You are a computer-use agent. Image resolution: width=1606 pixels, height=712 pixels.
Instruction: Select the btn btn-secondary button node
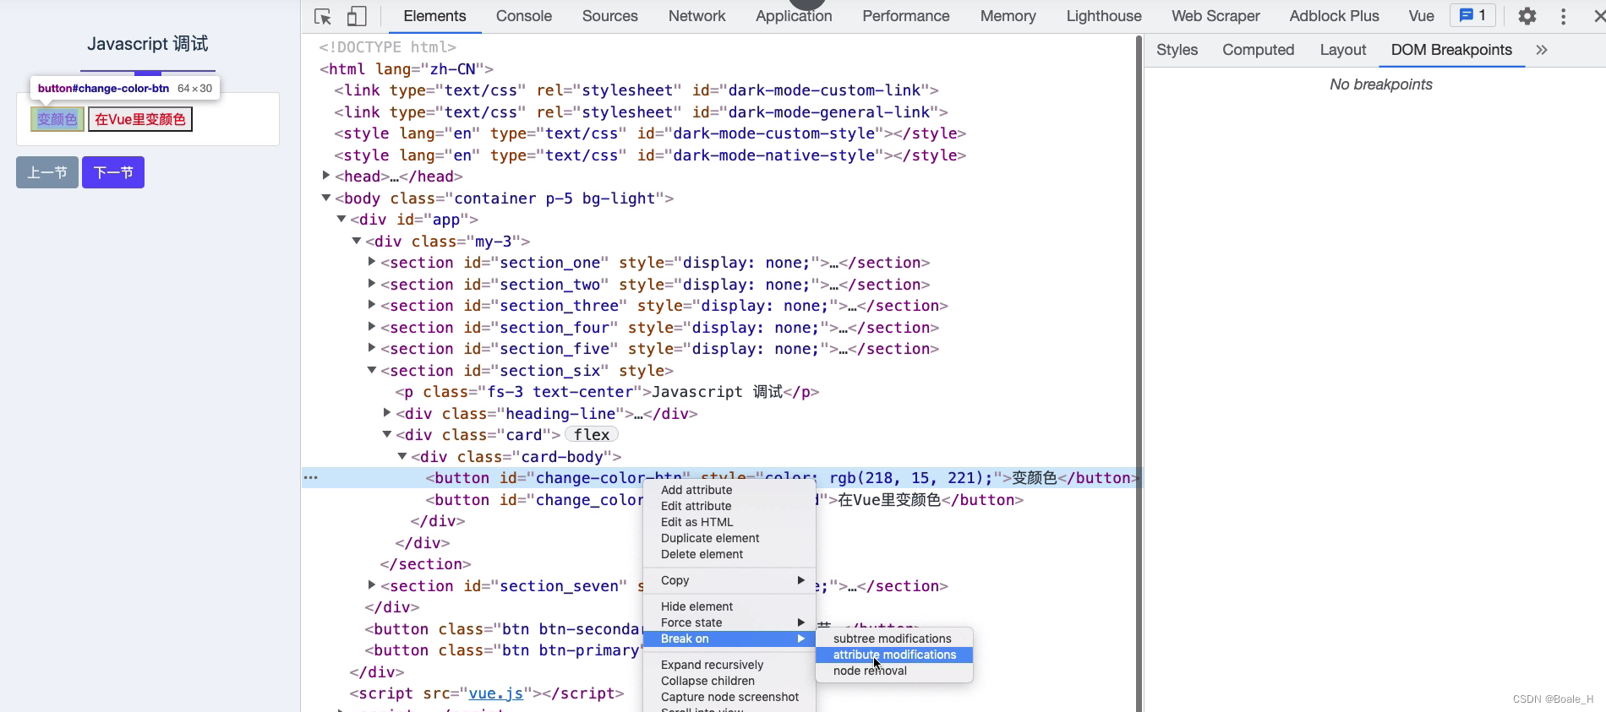pos(503,629)
